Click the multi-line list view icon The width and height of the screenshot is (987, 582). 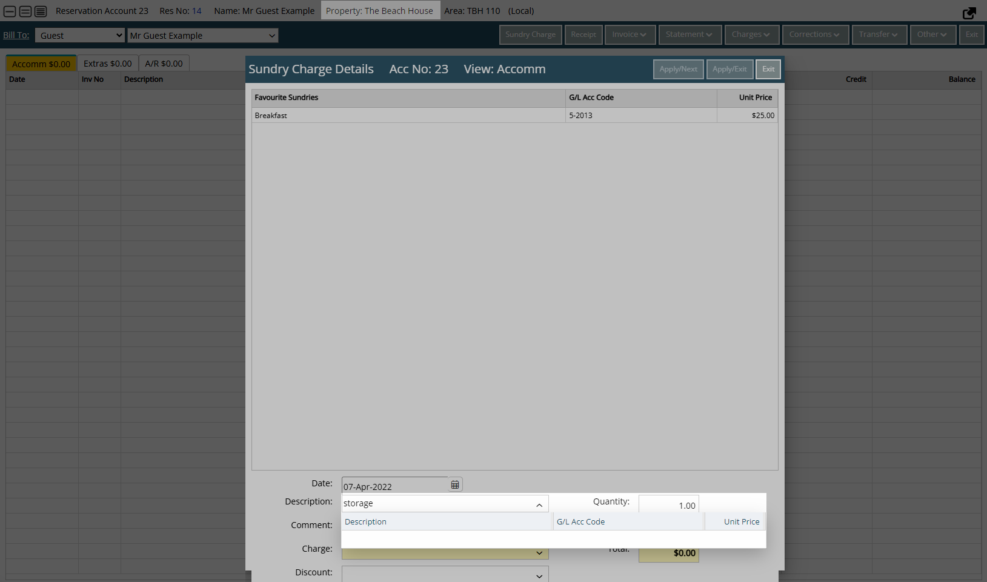(x=41, y=12)
